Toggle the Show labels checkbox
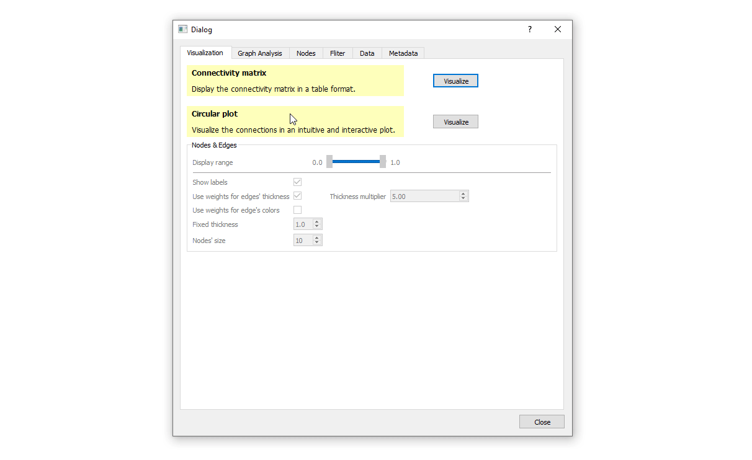The image size is (752, 460). pos(297,182)
